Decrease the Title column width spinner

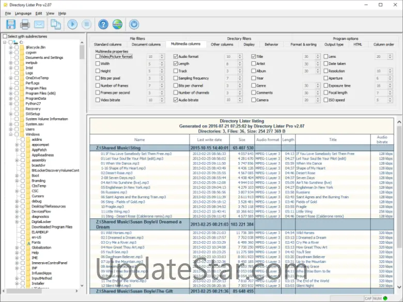[318, 58]
